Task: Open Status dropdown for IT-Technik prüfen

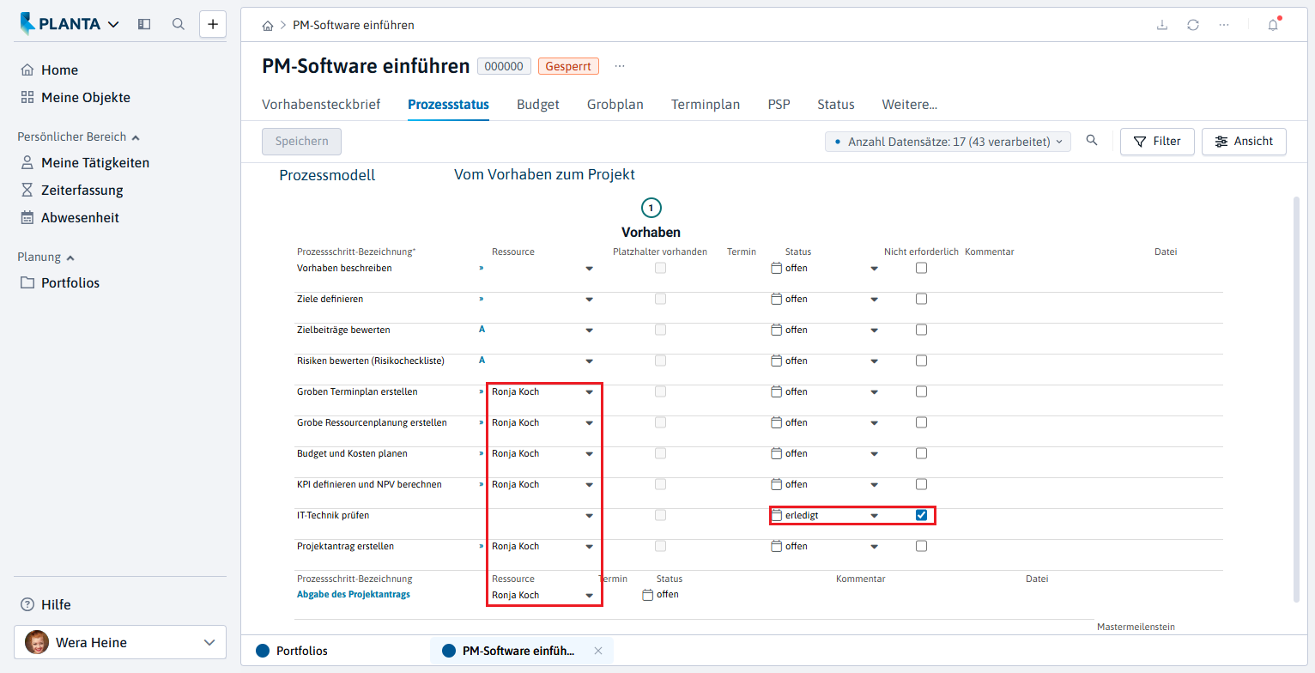Action: [874, 516]
